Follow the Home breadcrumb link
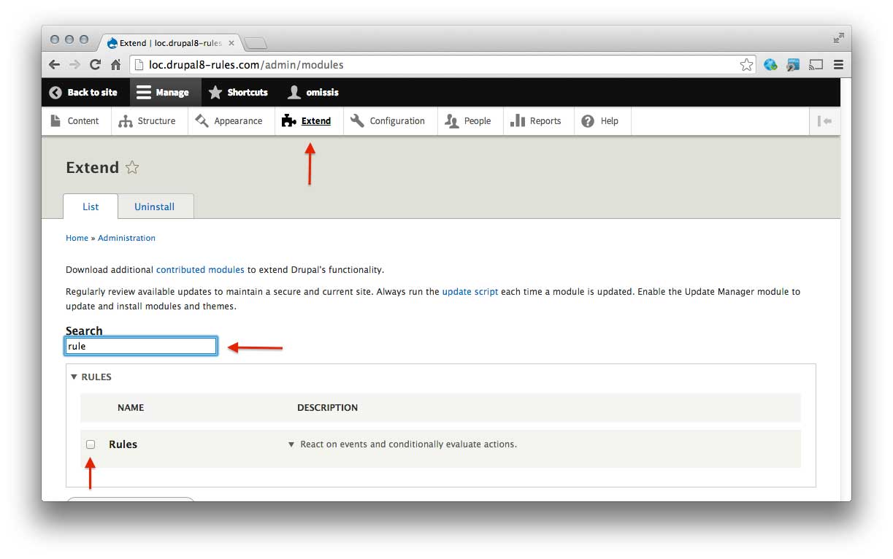893x559 pixels. (x=77, y=238)
